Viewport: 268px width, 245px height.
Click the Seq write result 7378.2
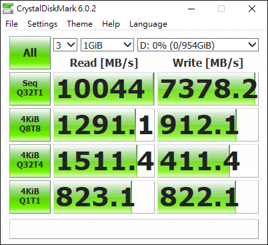point(208,89)
